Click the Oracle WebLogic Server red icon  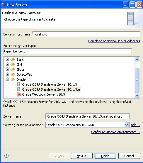(x=18, y=94)
